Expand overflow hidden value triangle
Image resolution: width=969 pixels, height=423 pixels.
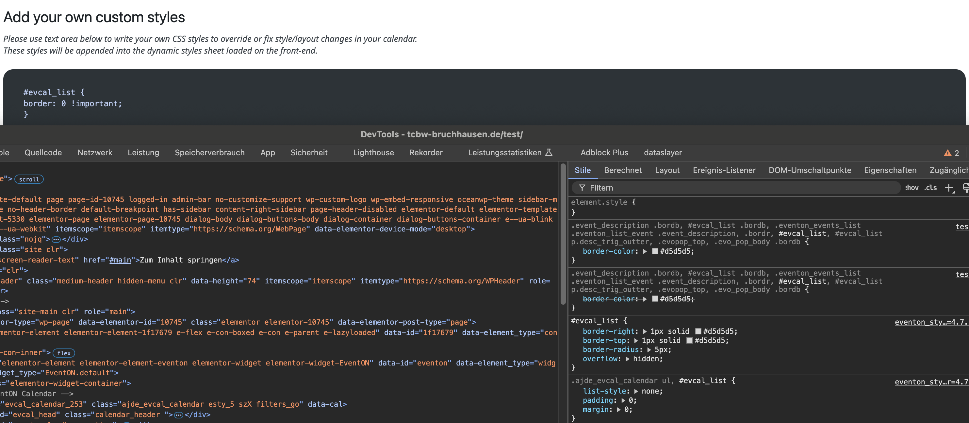[628, 359]
